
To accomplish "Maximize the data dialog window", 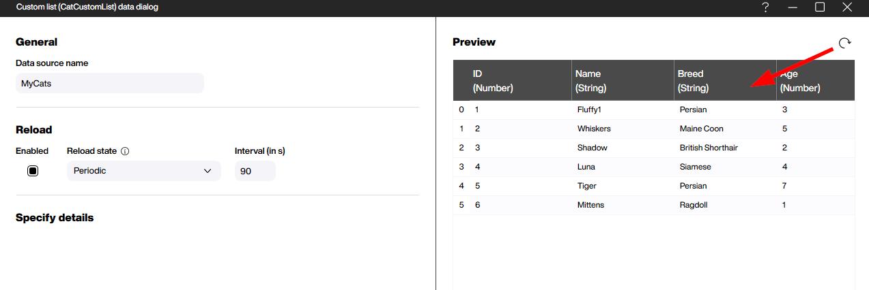I will [x=820, y=7].
